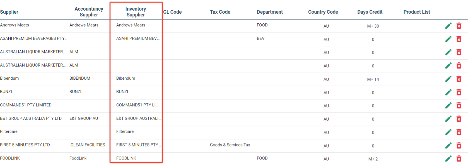Image resolution: width=468 pixels, height=164 pixels.
Task: Edit the Bibendum supplier row
Action: point(448,79)
